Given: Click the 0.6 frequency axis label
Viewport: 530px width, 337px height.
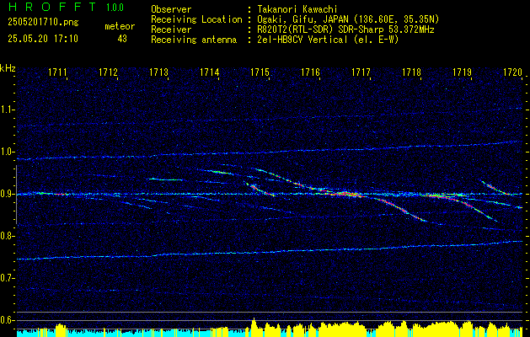Looking at the screenshot, I should 8,320.
